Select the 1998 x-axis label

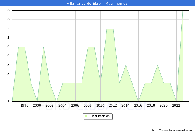[24, 105]
